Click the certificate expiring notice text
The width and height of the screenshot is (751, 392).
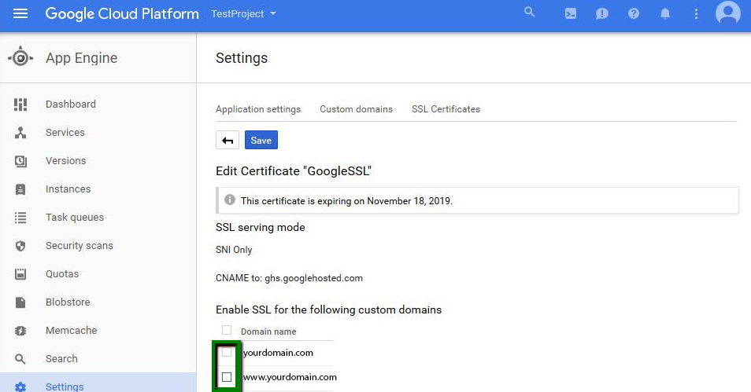(346, 201)
